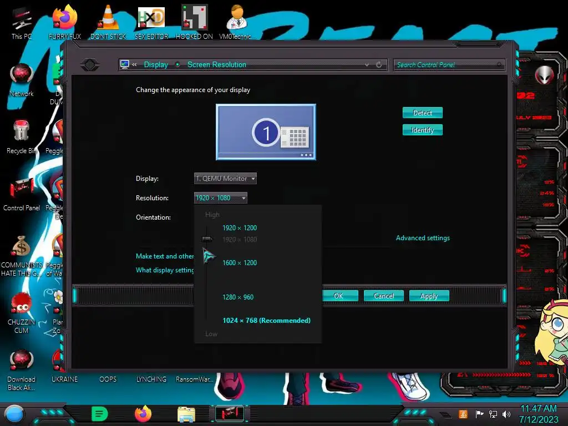Select 1280 × 960 resolution
Screen dimensions: 568x426
click(238, 297)
